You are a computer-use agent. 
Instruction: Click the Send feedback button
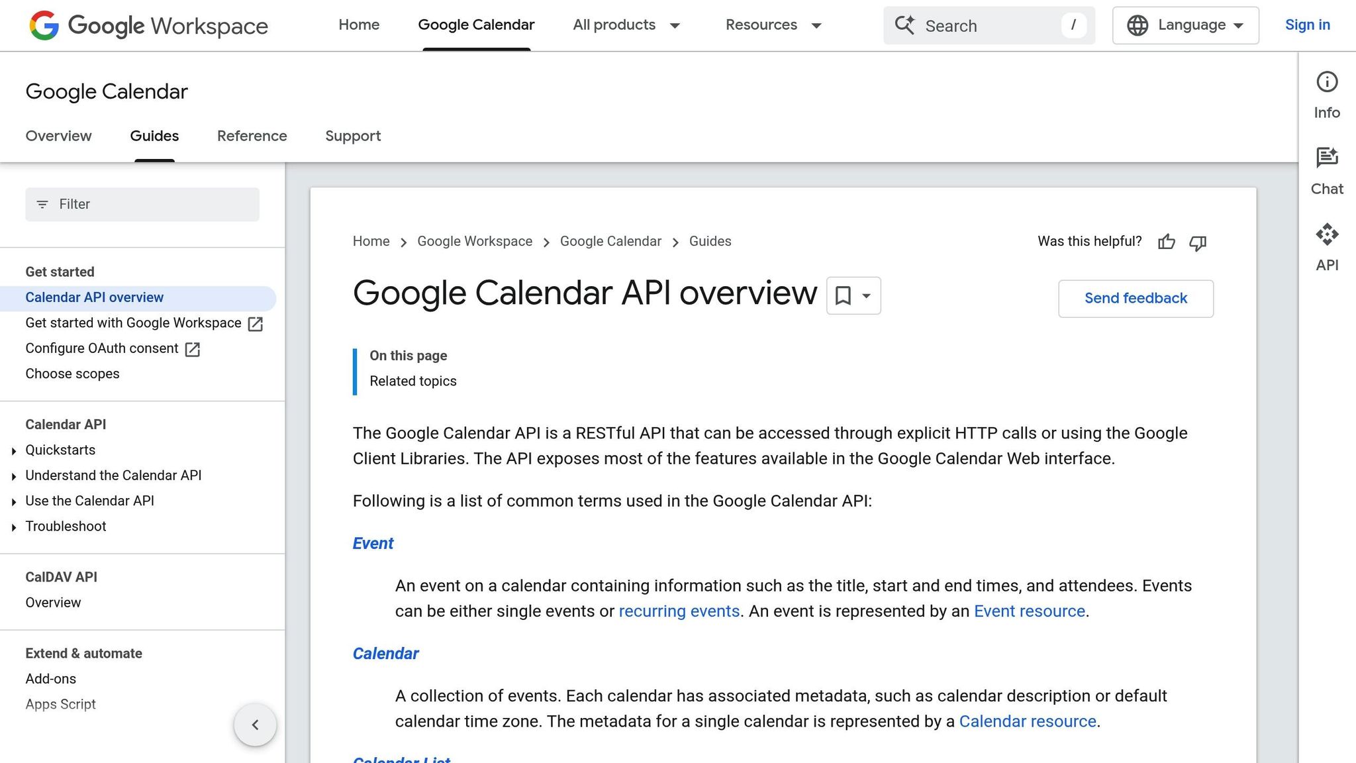pyautogui.click(x=1135, y=298)
